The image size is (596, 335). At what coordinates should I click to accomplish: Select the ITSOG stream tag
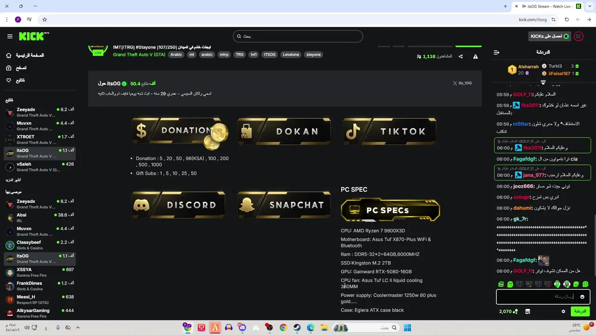pyautogui.click(x=270, y=54)
